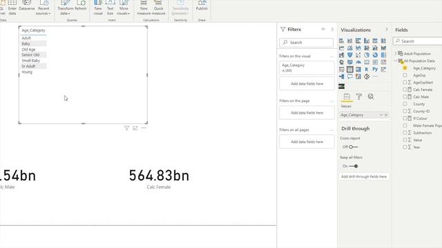This screenshot has height=248, width=442.
Task: Switch to the Fields tab of Visualizations
Action: [347, 96]
